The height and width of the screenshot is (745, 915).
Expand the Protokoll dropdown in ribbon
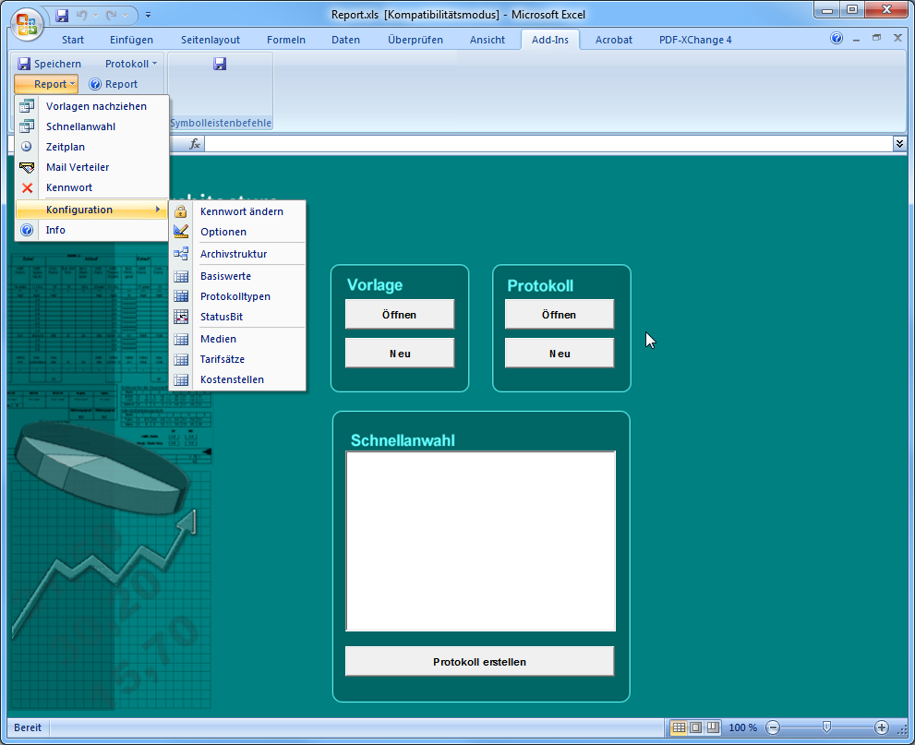click(131, 64)
